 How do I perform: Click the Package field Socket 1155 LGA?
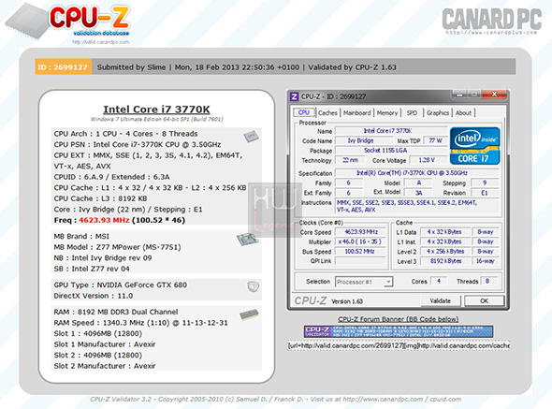coord(391,151)
